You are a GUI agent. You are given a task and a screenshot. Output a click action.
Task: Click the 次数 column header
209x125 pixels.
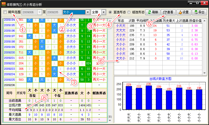pyautogui.click(x=132, y=20)
